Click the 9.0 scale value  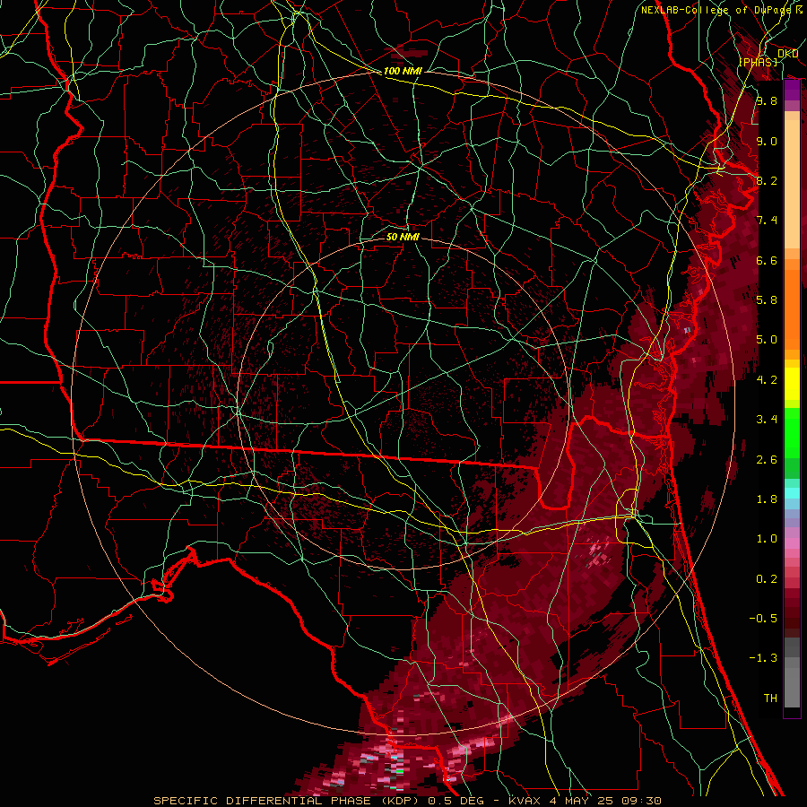pos(767,141)
